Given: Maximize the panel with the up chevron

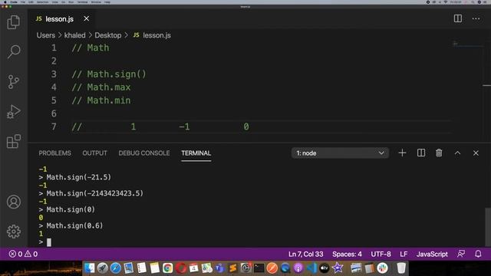Looking at the screenshot, I should 457,153.
